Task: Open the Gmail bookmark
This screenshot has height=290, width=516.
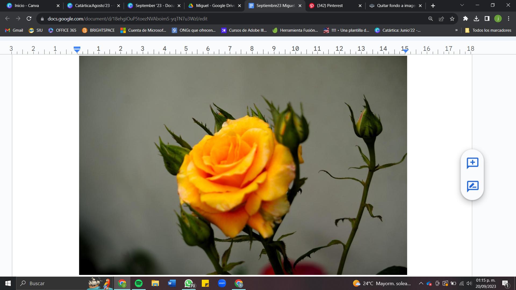Action: 14,30
